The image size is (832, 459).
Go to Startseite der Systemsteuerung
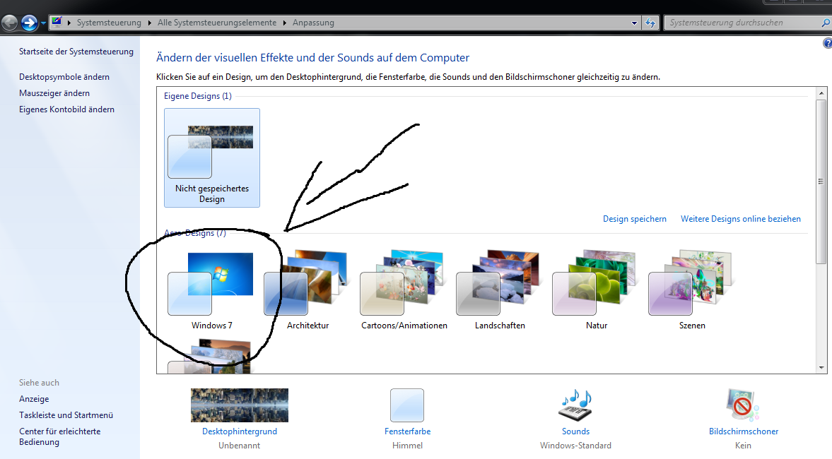click(76, 52)
